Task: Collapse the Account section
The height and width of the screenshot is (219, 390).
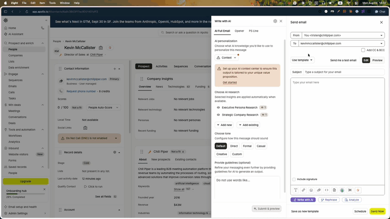Action: pyautogui.click(x=119, y=210)
